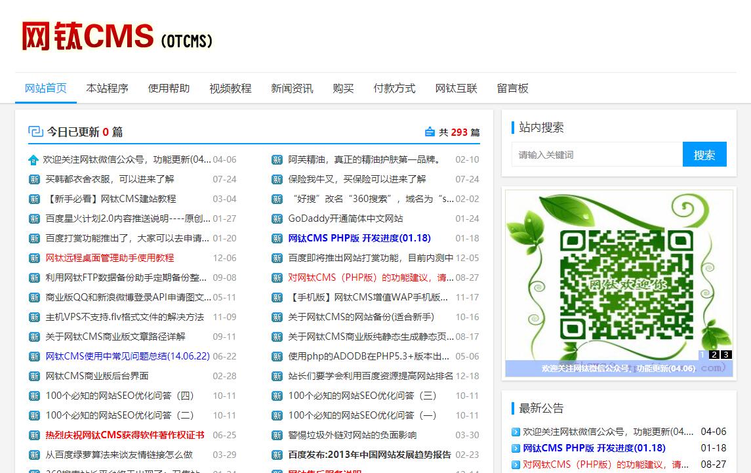Click 新 icon beside 买韩都衣舍衣服

(34, 180)
